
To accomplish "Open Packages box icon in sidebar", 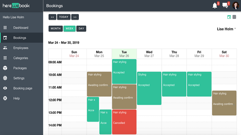I will coord(5,68).
